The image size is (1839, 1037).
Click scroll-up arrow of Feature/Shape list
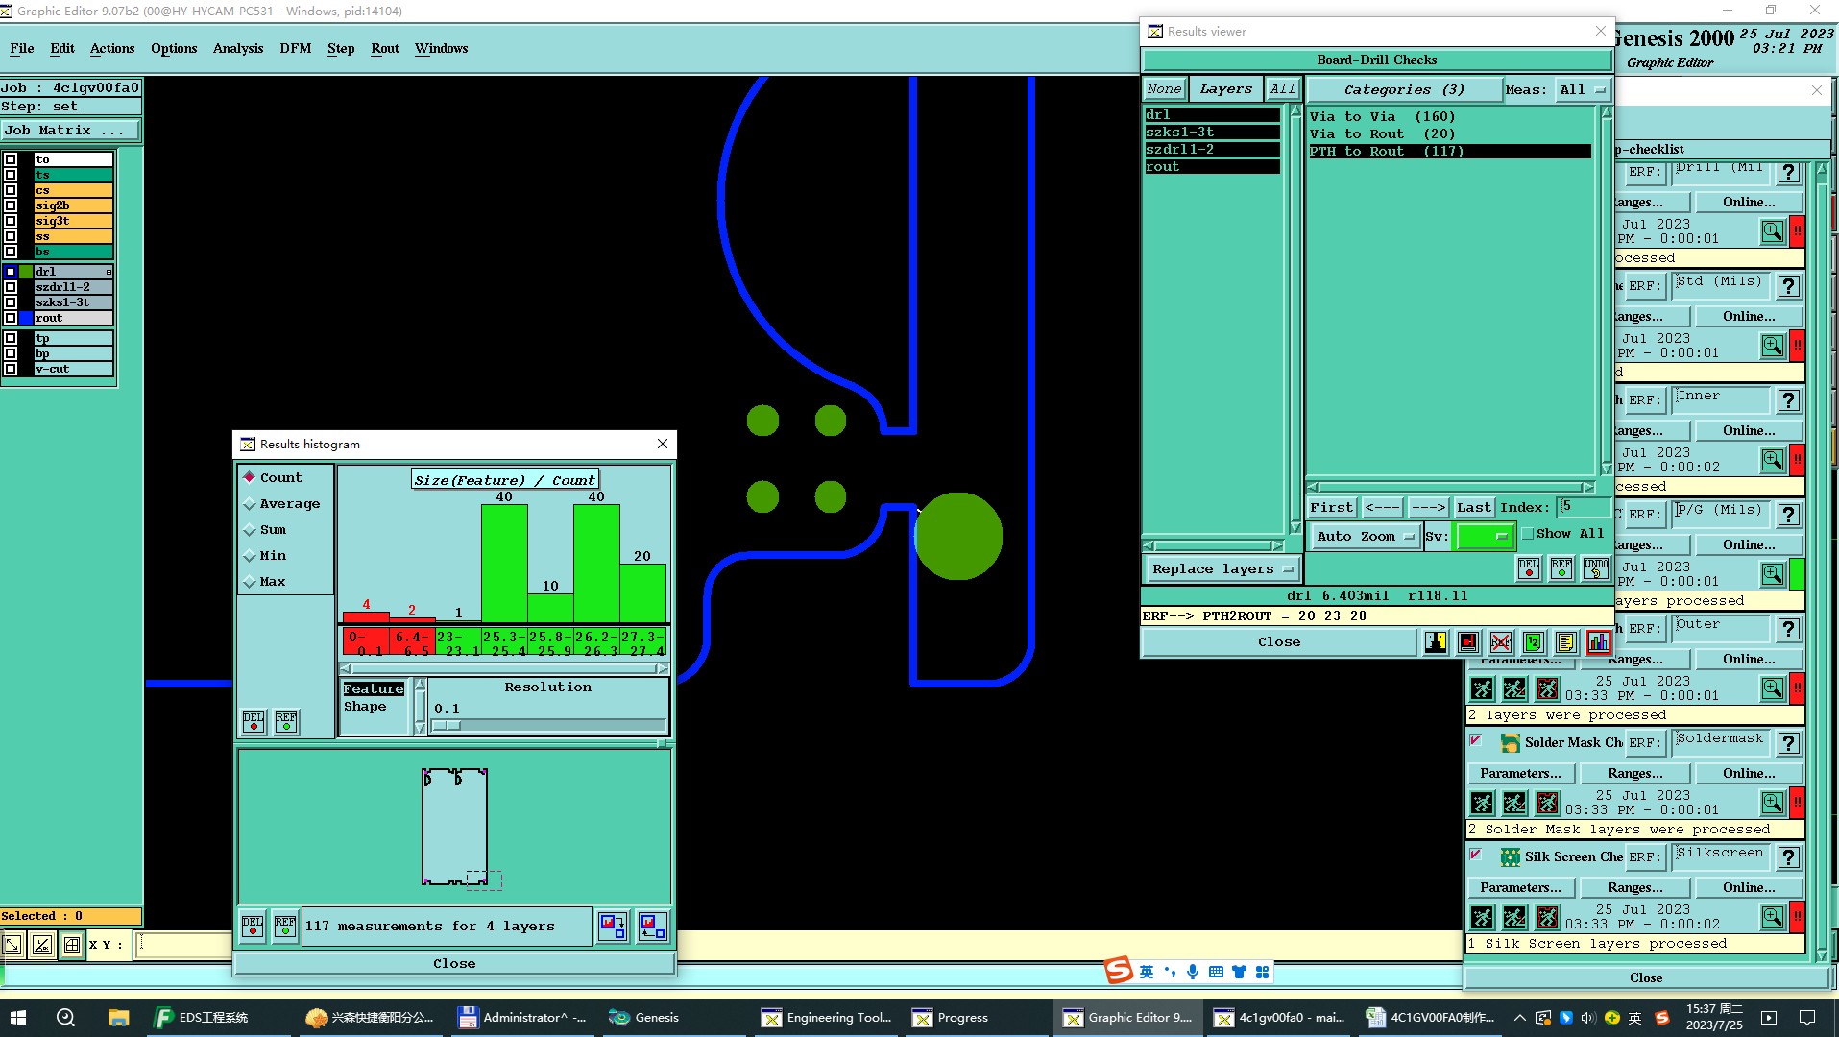(420, 686)
